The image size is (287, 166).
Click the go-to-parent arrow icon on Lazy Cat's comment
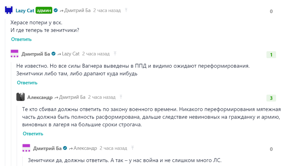[x=126, y=10]
